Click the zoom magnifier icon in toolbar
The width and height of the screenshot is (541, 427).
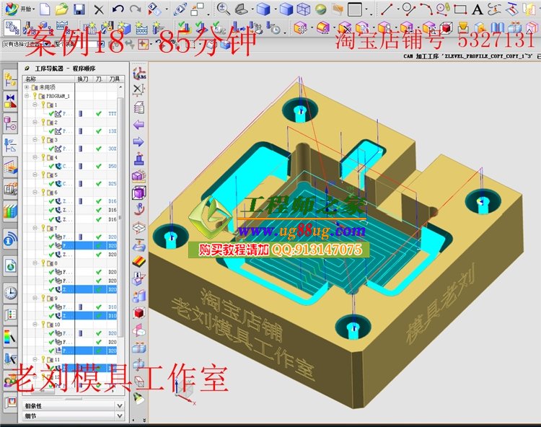tap(223, 9)
